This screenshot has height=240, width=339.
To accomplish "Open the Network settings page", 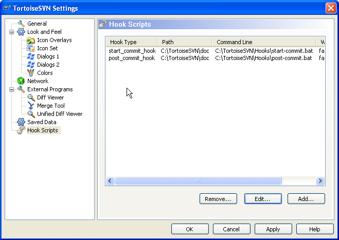I will (38, 81).
